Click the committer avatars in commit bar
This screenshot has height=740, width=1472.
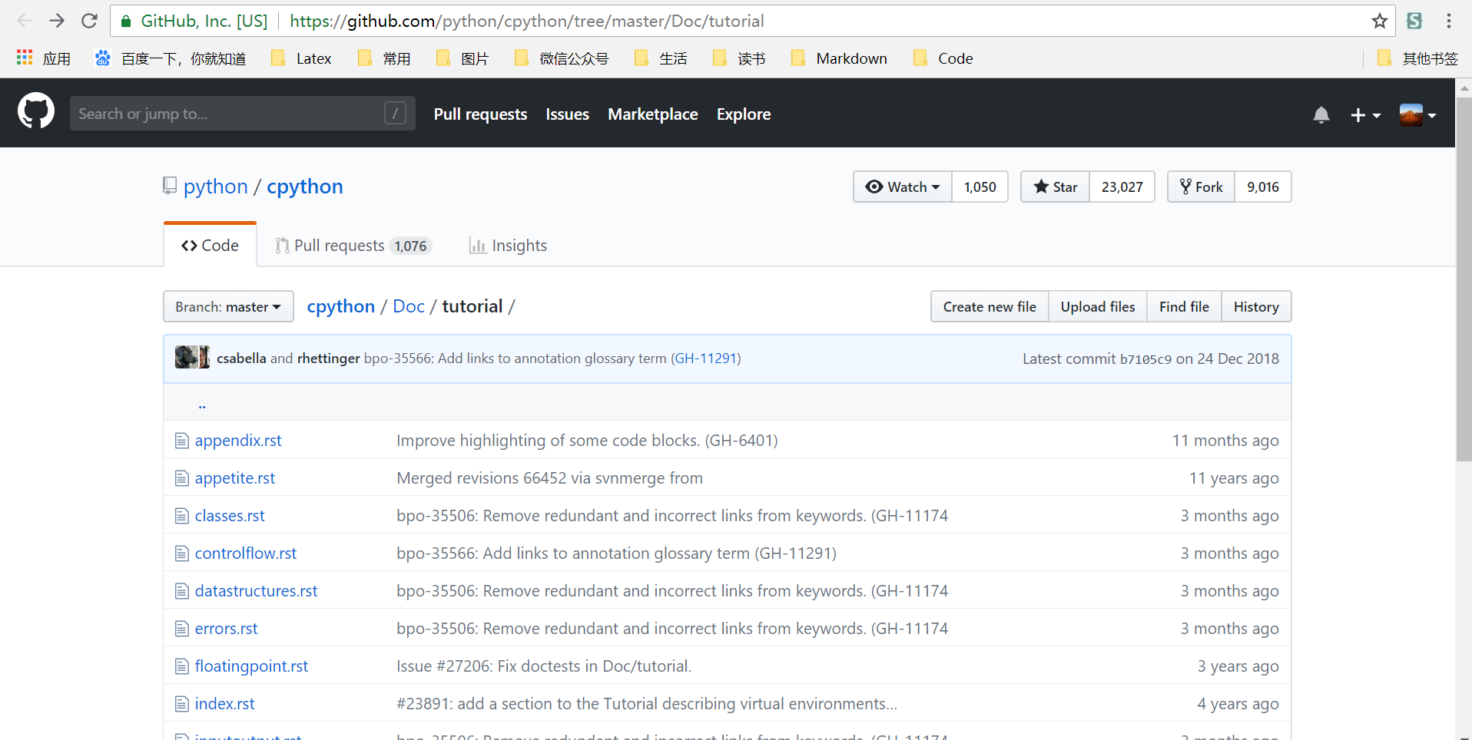192,357
